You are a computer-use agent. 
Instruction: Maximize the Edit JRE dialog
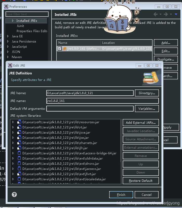click(x=148, y=65)
